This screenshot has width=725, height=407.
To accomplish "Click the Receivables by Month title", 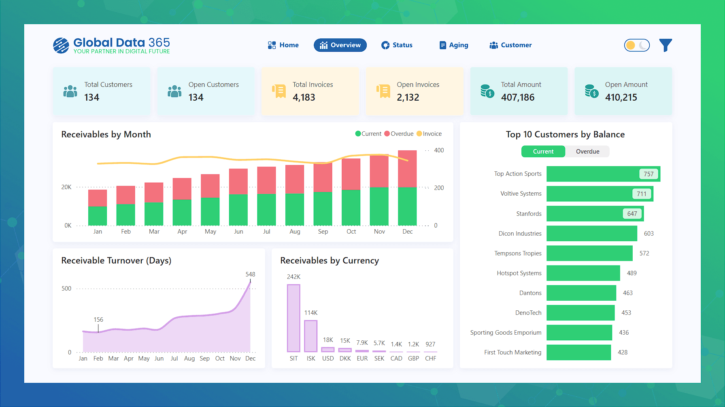I will coord(106,134).
